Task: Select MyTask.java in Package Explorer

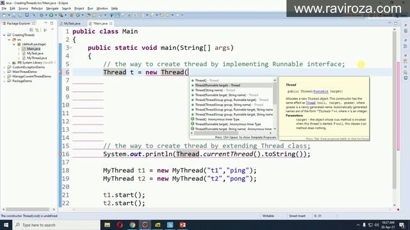Action: pyautogui.click(x=35, y=54)
